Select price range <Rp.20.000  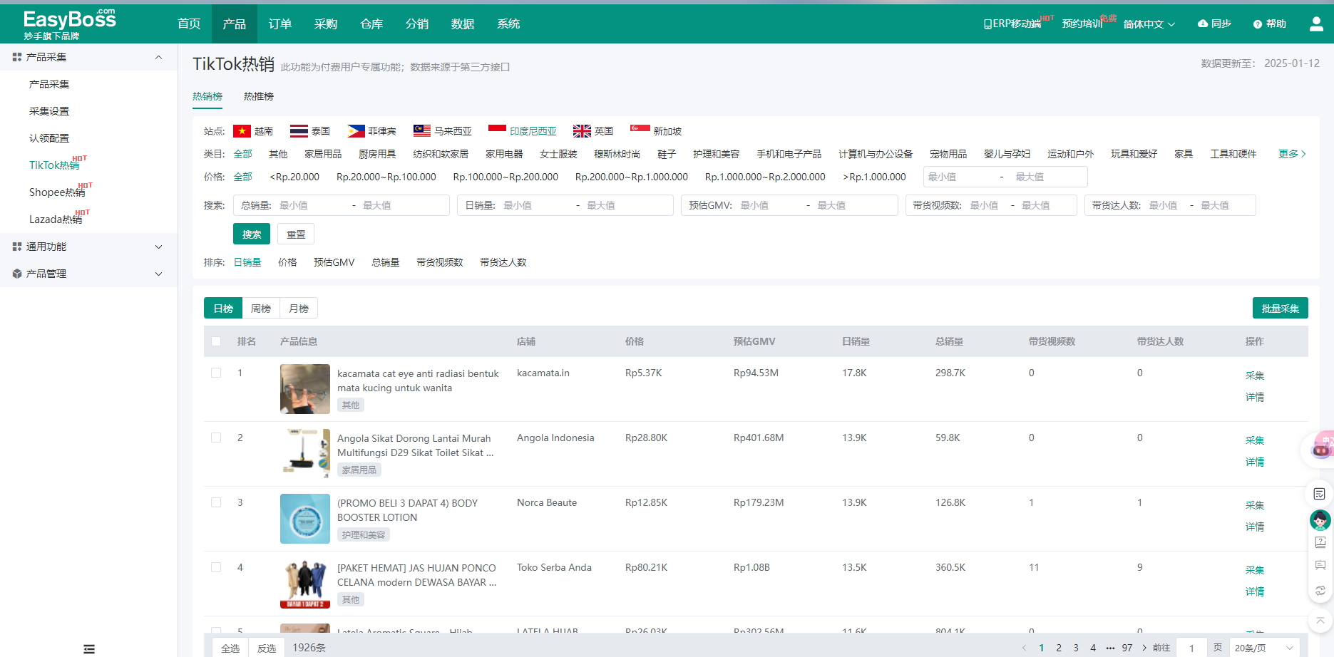coord(294,177)
